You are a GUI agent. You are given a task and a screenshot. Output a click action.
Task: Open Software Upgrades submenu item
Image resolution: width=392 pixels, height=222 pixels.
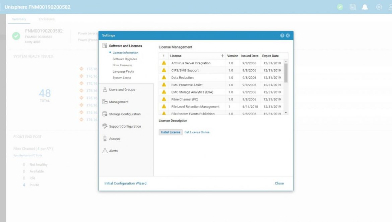(125, 59)
